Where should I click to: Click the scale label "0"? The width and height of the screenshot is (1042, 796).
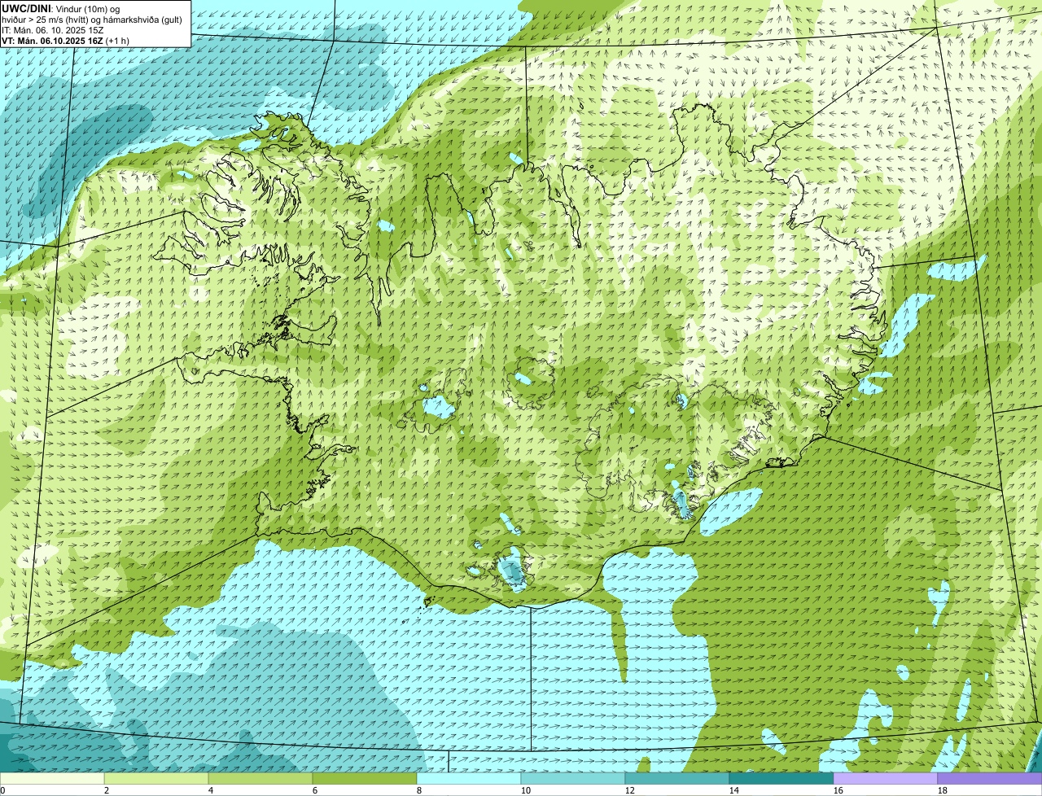click(x=2, y=790)
